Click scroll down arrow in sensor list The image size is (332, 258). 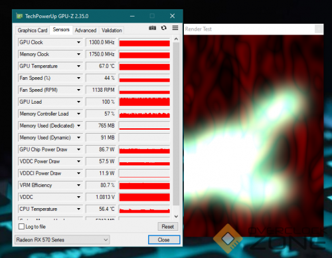tap(176, 216)
